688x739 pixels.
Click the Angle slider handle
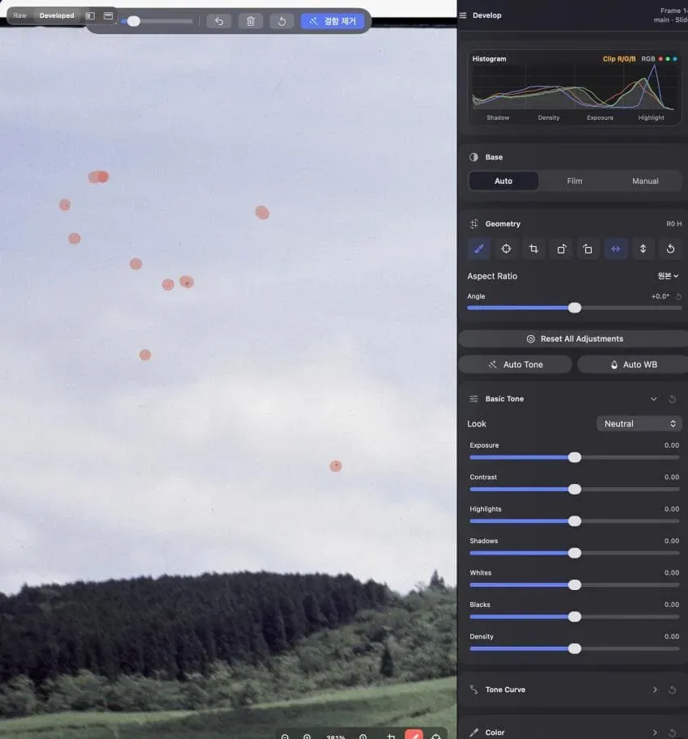coord(575,308)
